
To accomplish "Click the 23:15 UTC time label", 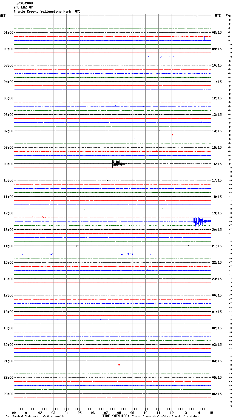I will coord(217,279).
